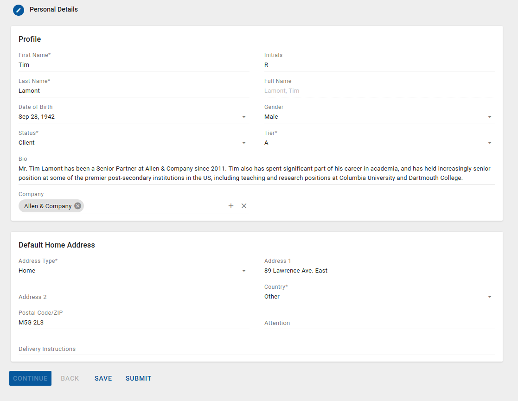Viewport: 518px width, 401px height.
Task: Click into the Last Name field
Action: coord(134,91)
